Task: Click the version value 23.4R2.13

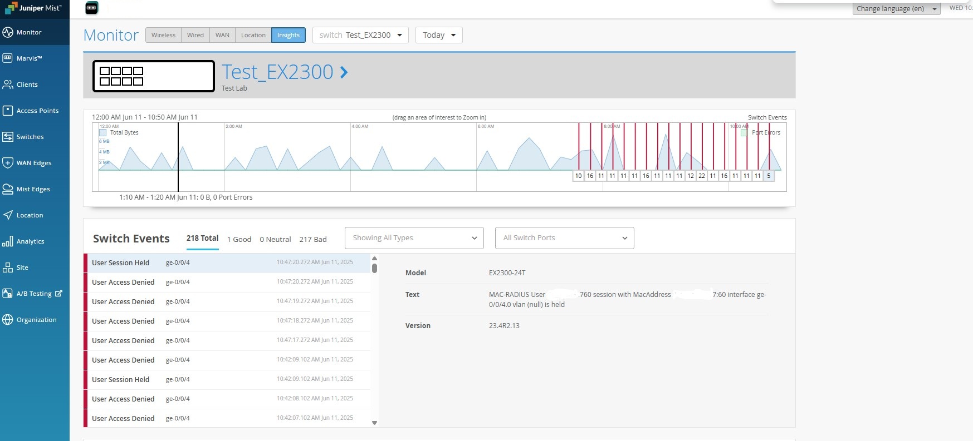Action: (x=504, y=326)
